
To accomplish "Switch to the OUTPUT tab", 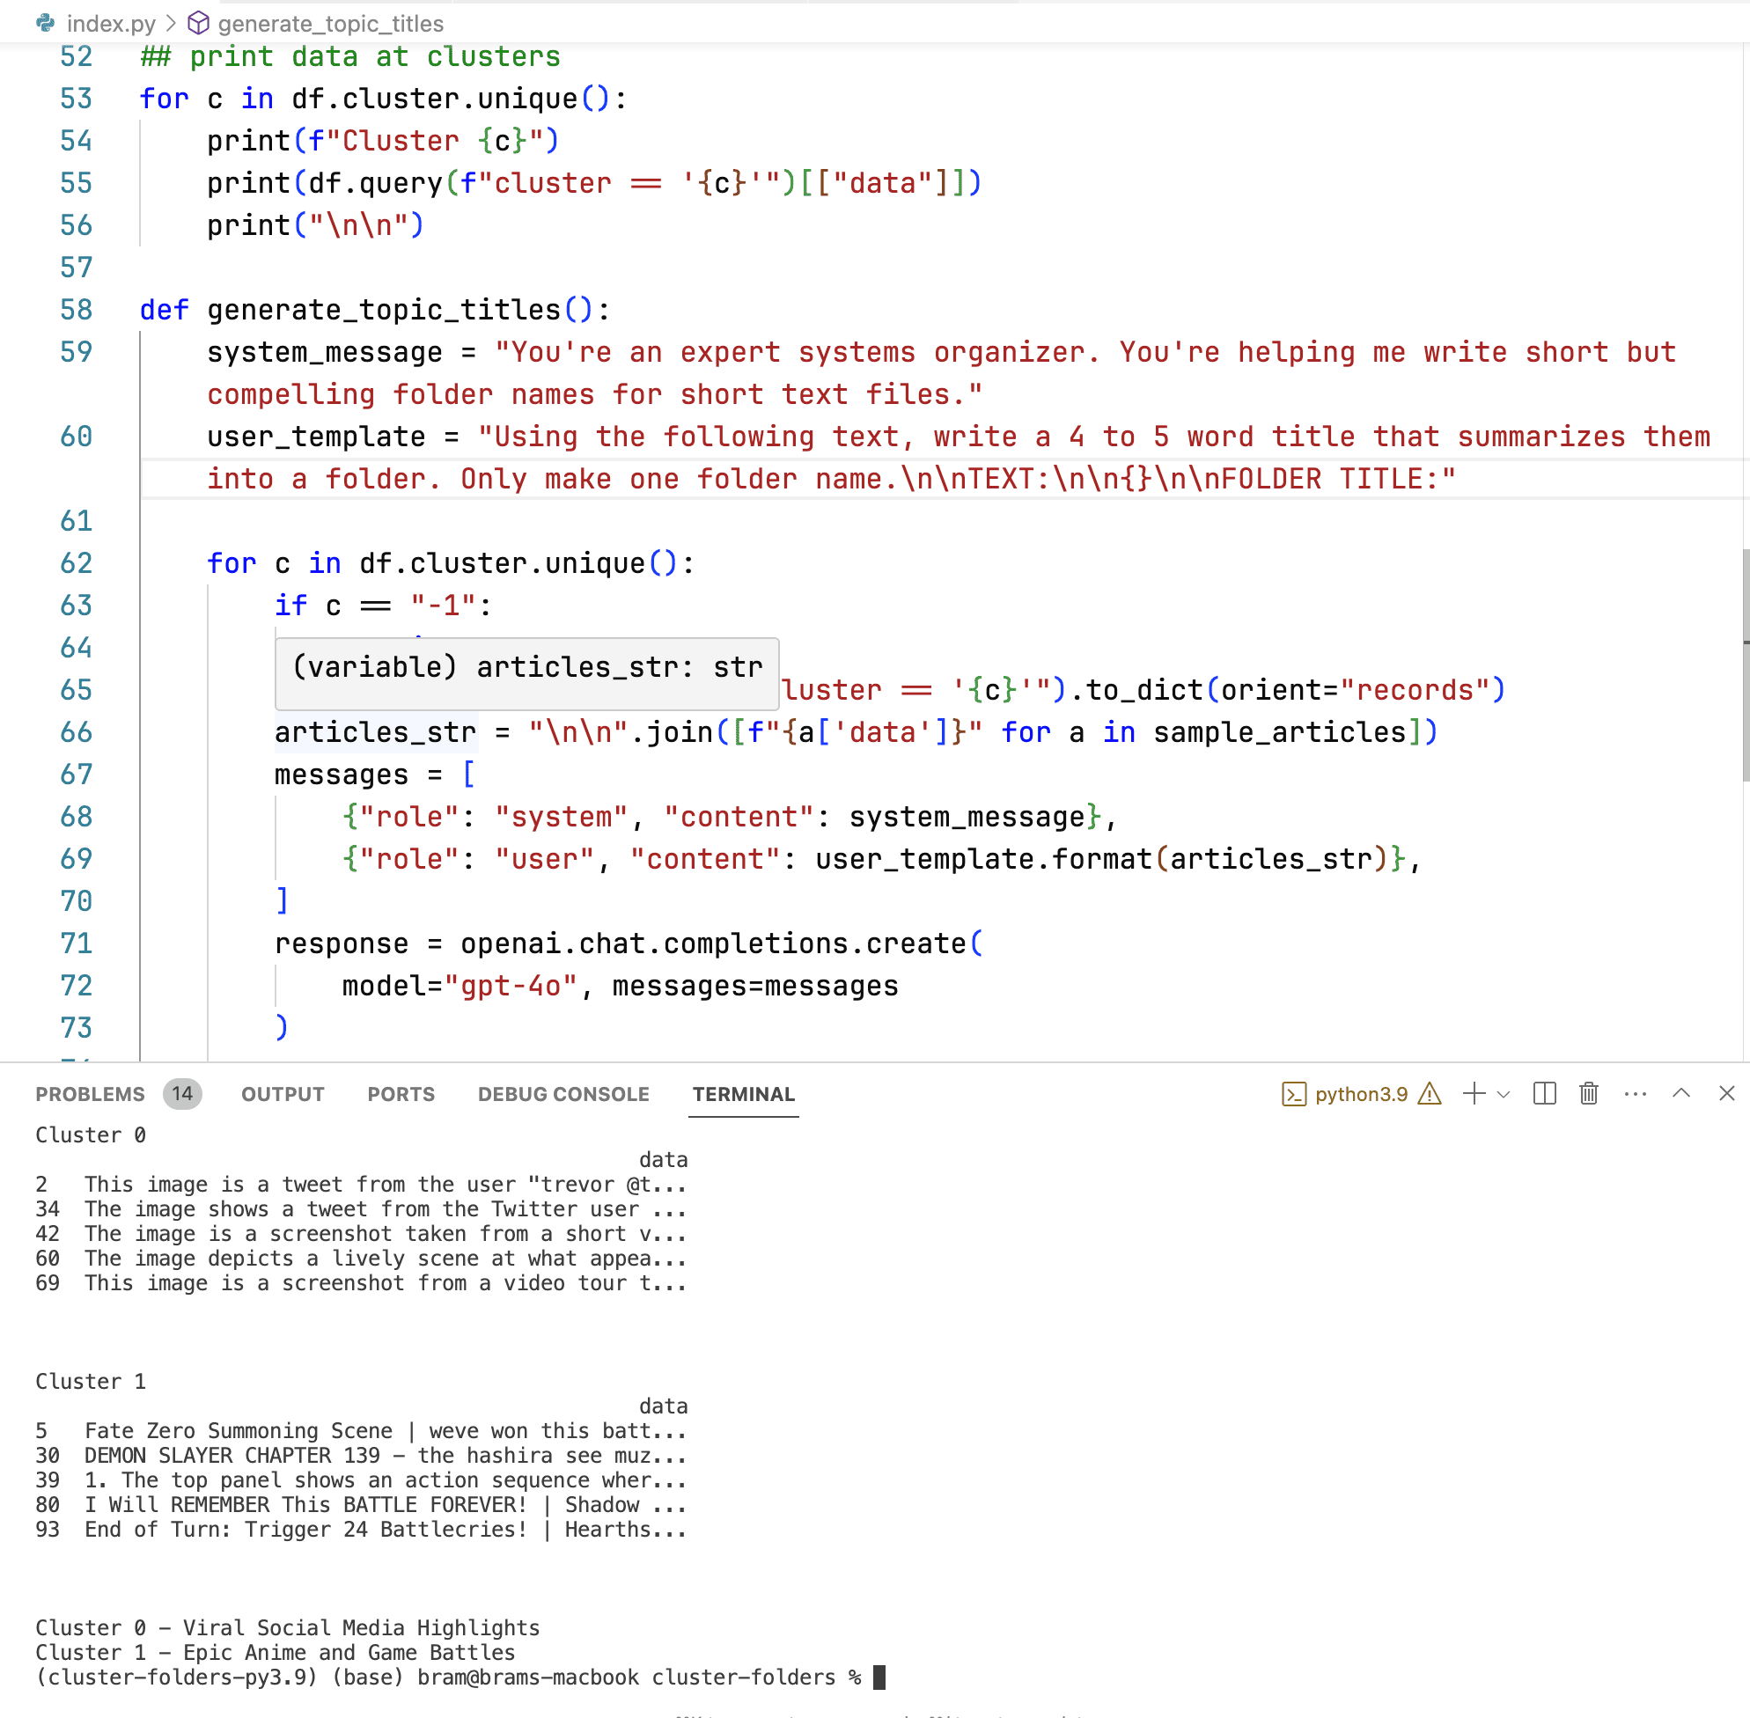I will (x=283, y=1095).
